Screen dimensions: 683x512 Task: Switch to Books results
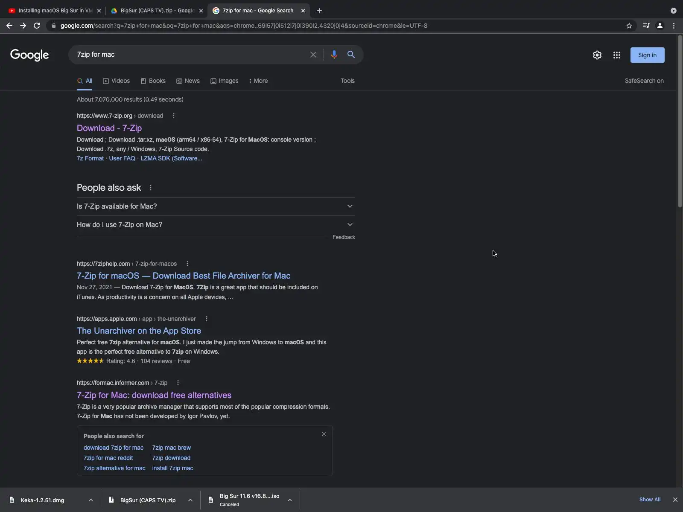point(153,81)
